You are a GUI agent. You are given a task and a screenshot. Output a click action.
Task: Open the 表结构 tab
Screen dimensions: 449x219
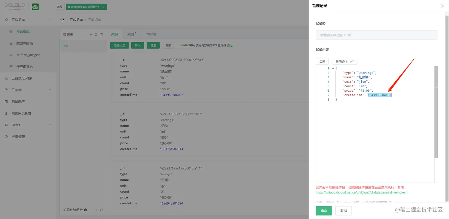pos(151,34)
